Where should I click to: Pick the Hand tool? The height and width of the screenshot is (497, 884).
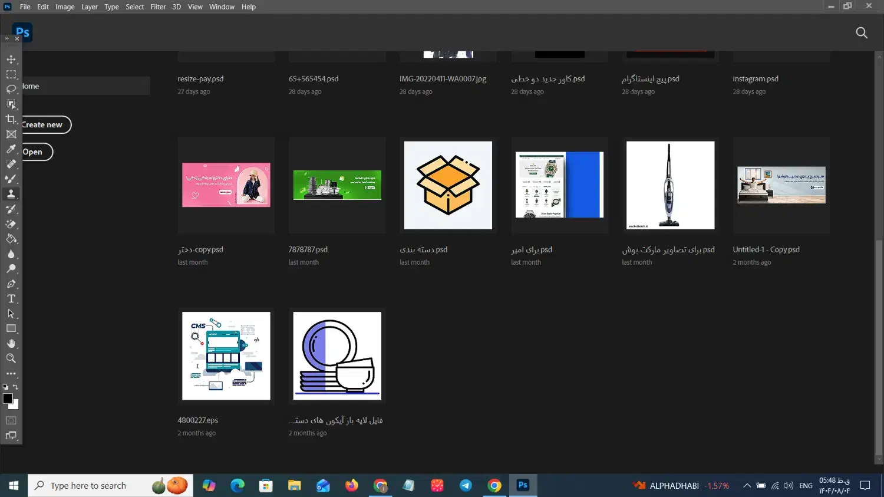(11, 344)
